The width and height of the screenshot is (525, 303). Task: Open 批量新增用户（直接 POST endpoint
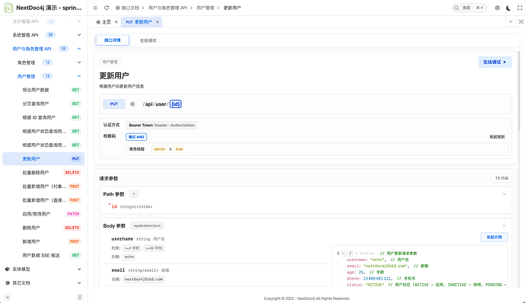pyautogui.click(x=43, y=200)
